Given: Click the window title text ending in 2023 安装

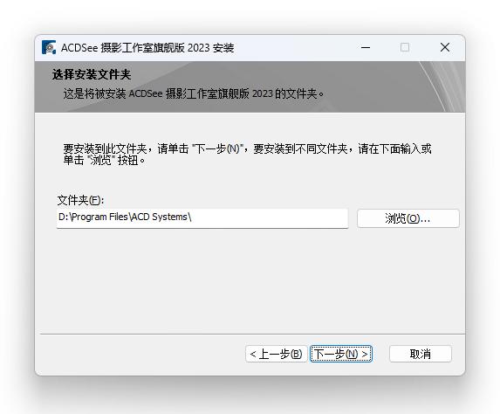Looking at the screenshot, I should (x=147, y=48).
